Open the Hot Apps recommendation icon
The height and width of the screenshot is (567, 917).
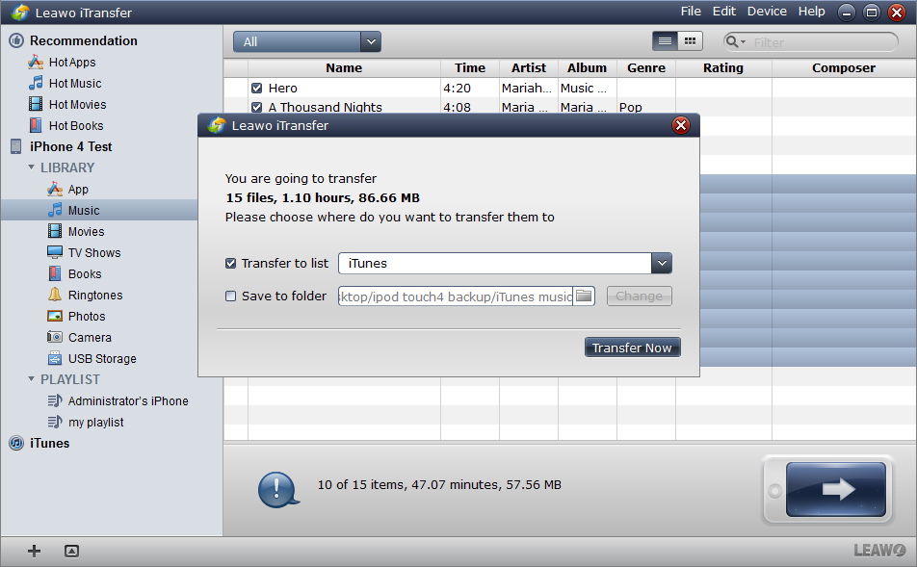[x=36, y=62]
